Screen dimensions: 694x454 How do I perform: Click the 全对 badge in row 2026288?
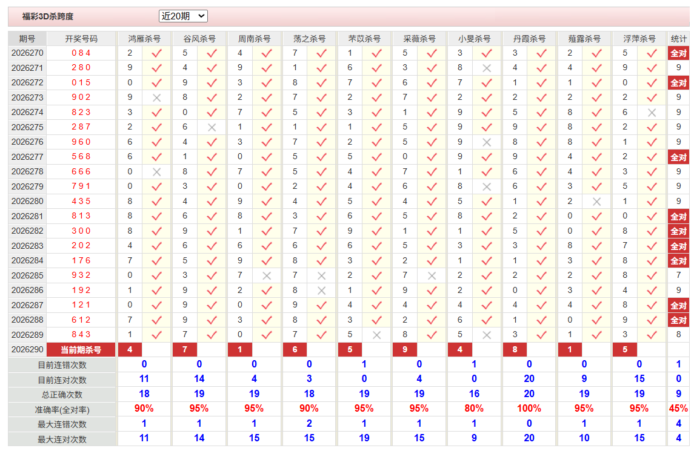point(678,320)
